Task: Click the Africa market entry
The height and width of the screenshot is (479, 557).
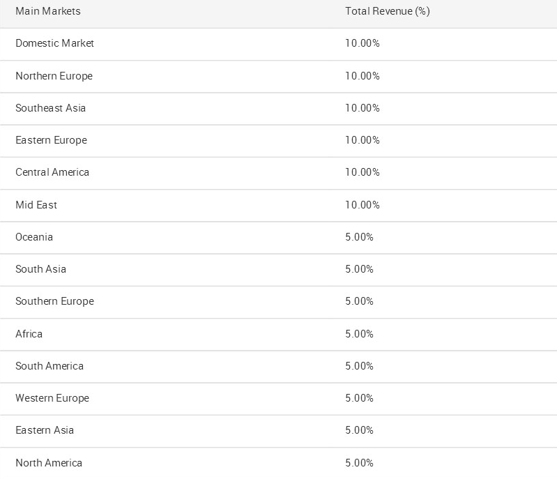Action: (x=29, y=334)
